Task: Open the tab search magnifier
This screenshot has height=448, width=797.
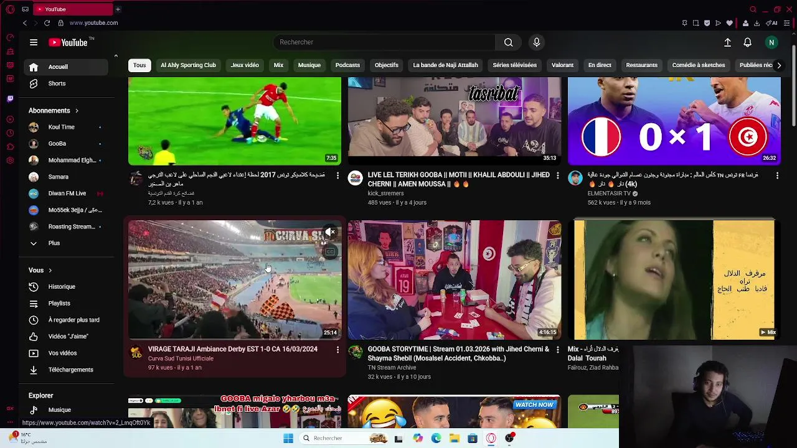Action: tap(753, 9)
